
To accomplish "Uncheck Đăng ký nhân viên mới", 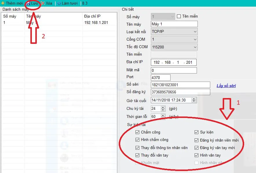I will coord(197,140).
